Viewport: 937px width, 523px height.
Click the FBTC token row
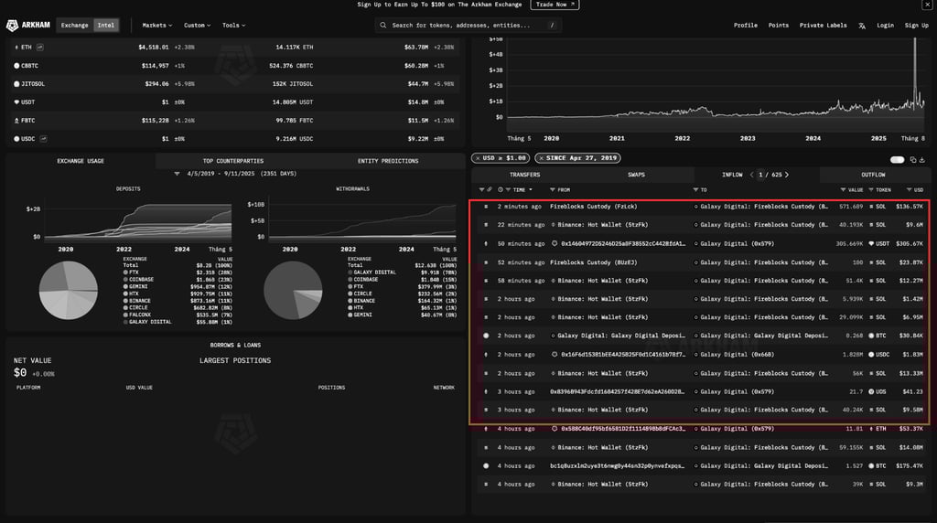[x=235, y=121]
